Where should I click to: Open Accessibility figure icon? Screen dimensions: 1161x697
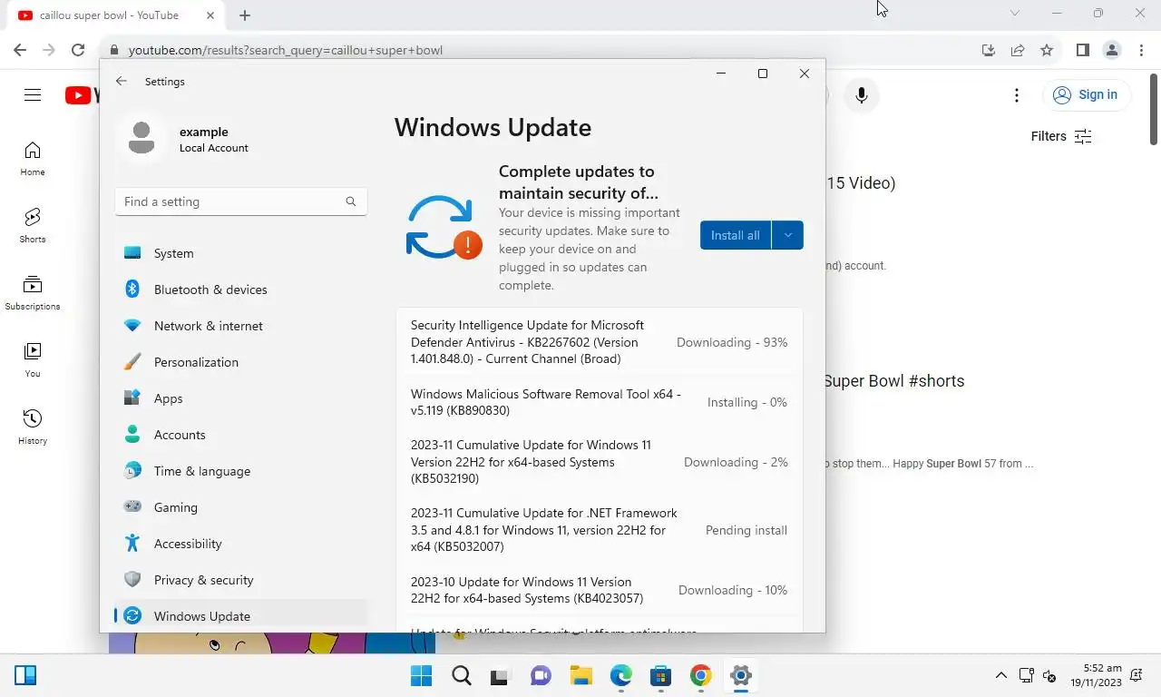tap(132, 544)
